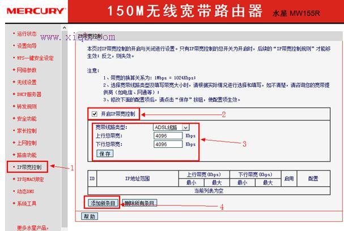This screenshot has width=344, height=231.
Task: Click the 下行总带宽 input field
Action: tap(168, 144)
